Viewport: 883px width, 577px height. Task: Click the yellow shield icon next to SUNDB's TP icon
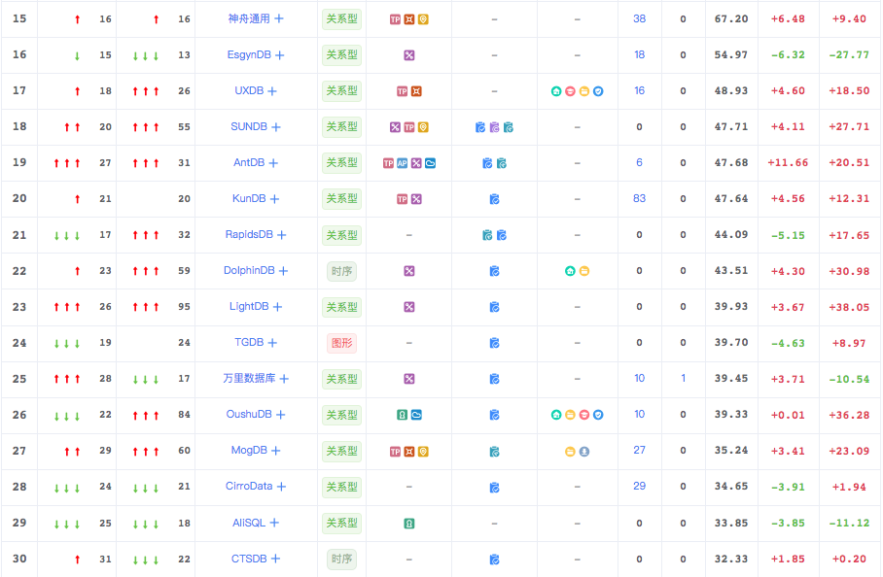[423, 127]
